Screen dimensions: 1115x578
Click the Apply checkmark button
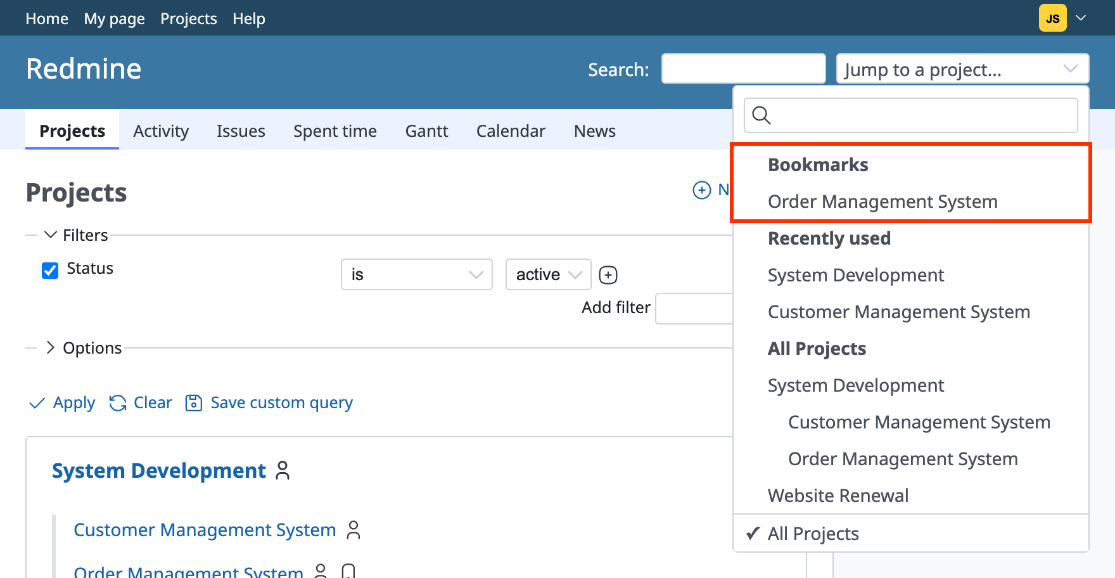[x=62, y=403]
